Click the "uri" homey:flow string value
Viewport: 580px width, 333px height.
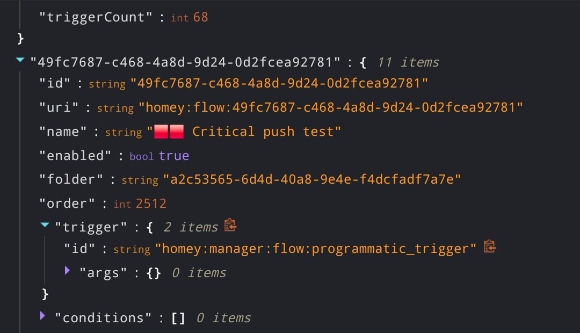(x=331, y=107)
